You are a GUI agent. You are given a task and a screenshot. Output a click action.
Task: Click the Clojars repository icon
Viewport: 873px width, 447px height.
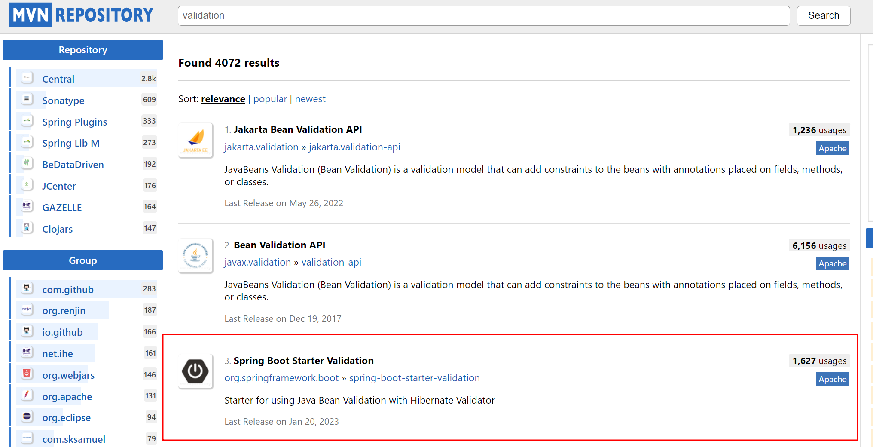click(x=27, y=227)
